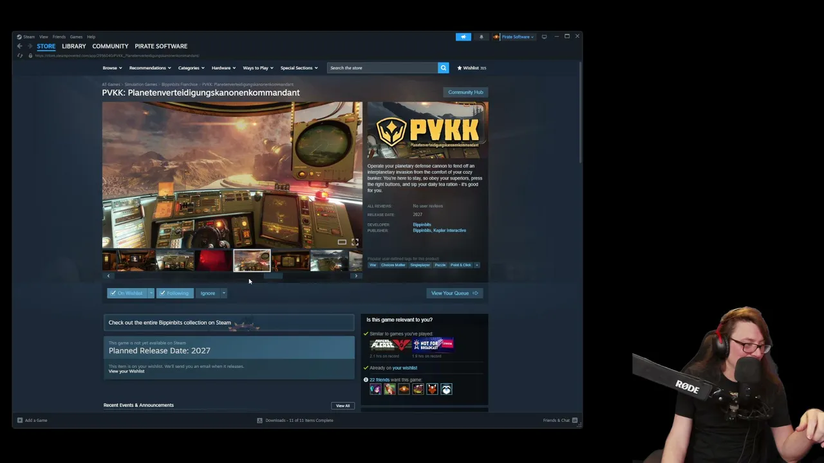Screen dimensions: 824x463
Task: Click the View Your Queue button
Action: tap(454, 293)
